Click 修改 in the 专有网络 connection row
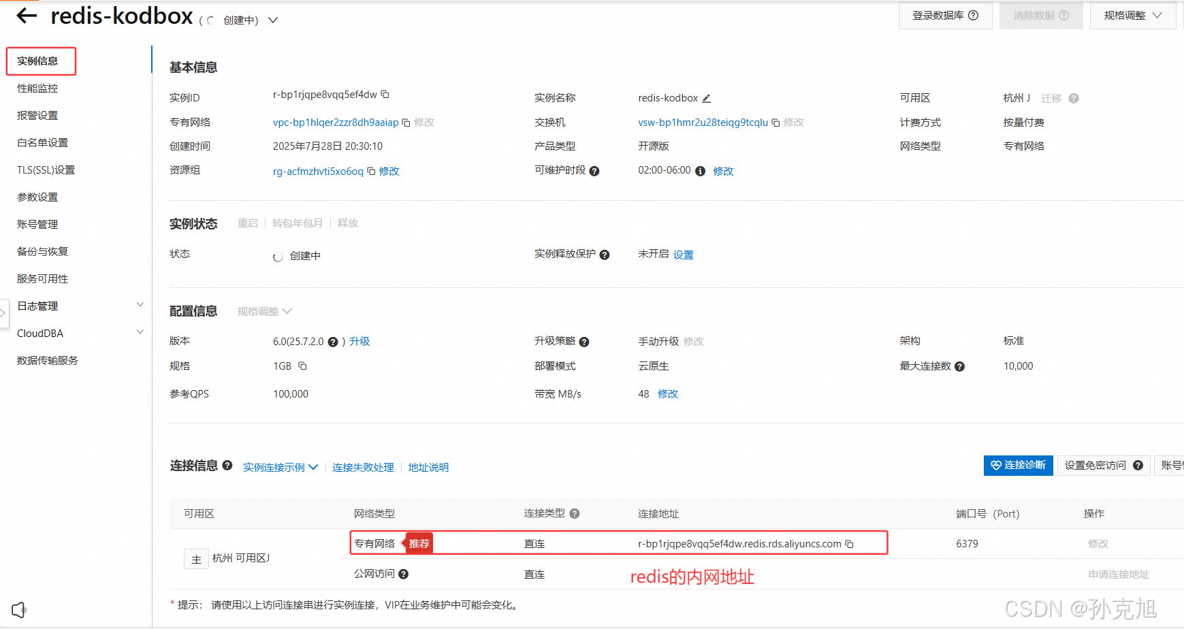This screenshot has height=629, width=1184. [1098, 544]
